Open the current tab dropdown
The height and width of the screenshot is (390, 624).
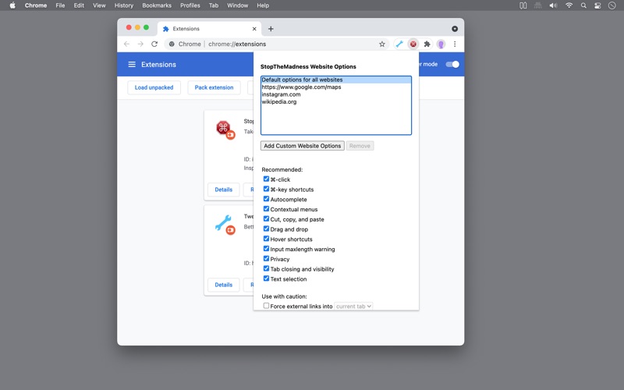click(353, 306)
